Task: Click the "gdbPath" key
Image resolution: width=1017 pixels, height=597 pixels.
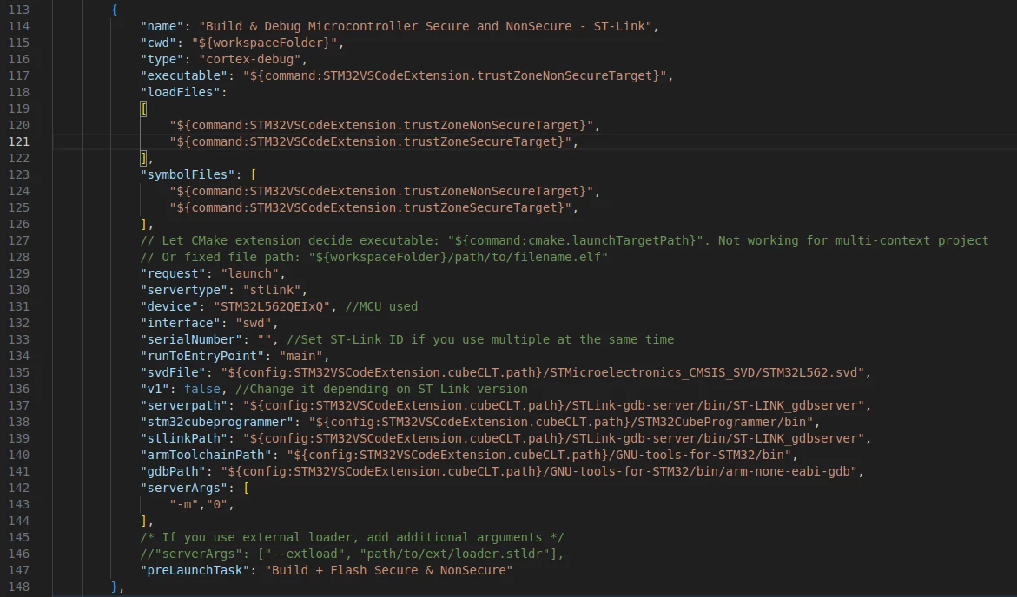Action: pyautogui.click(x=173, y=471)
